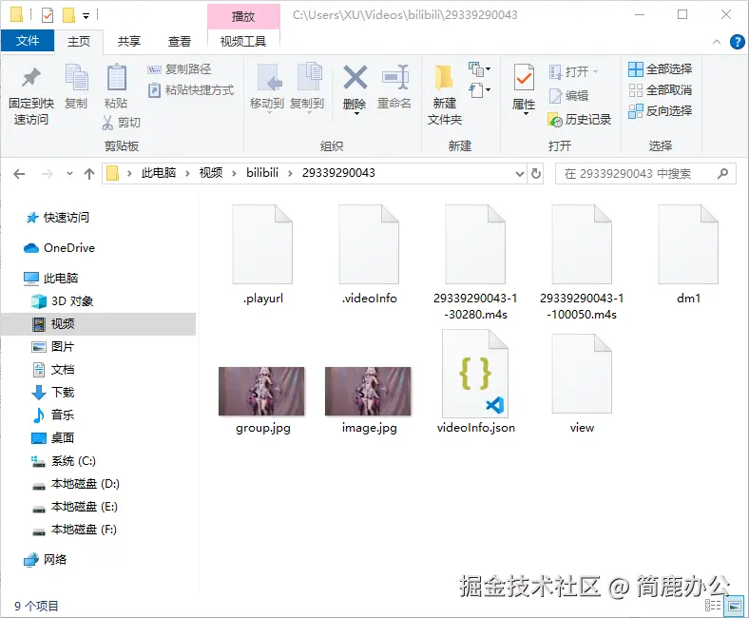Open the Video Tools (视频工具) tab
749x618 pixels.
(243, 42)
